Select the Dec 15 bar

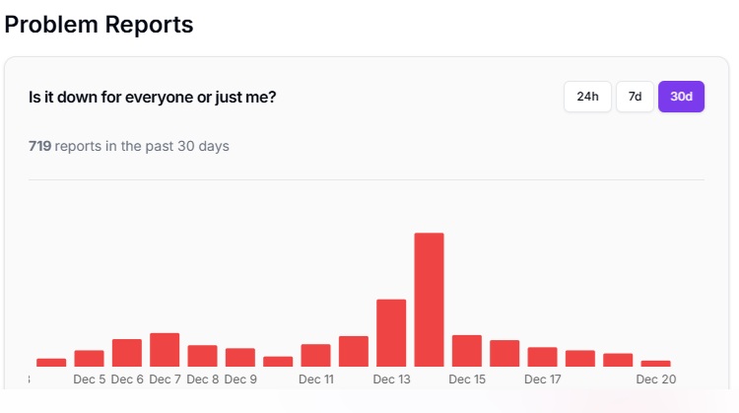point(467,350)
